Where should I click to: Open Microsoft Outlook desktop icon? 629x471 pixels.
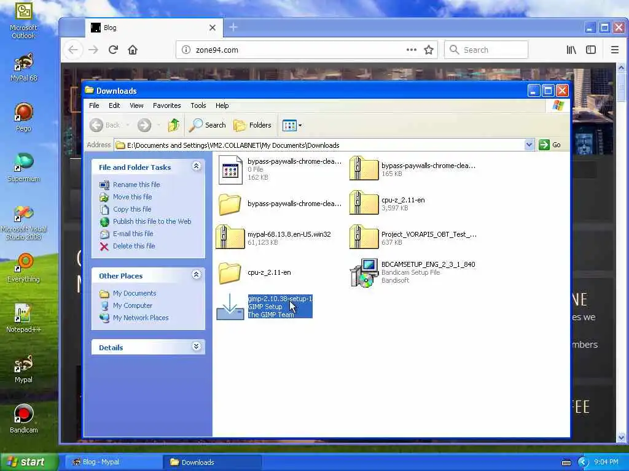[x=23, y=21]
